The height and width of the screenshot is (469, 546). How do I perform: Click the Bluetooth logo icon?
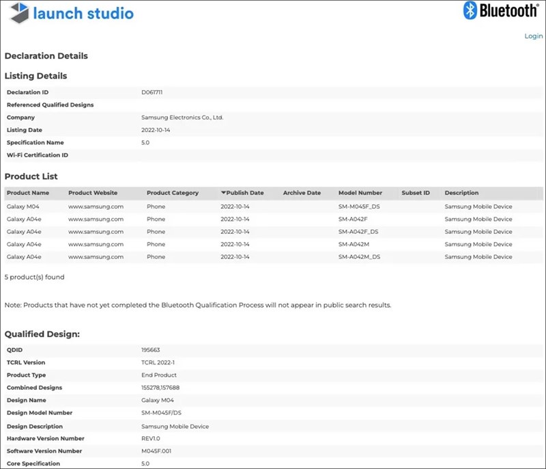[x=470, y=10]
